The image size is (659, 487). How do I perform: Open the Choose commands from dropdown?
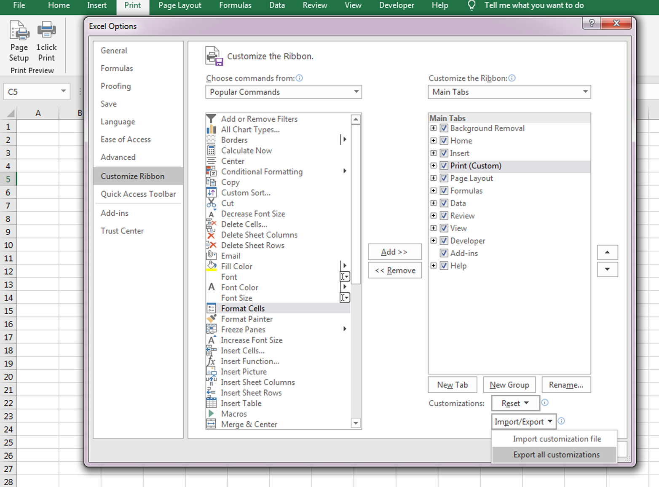(284, 92)
